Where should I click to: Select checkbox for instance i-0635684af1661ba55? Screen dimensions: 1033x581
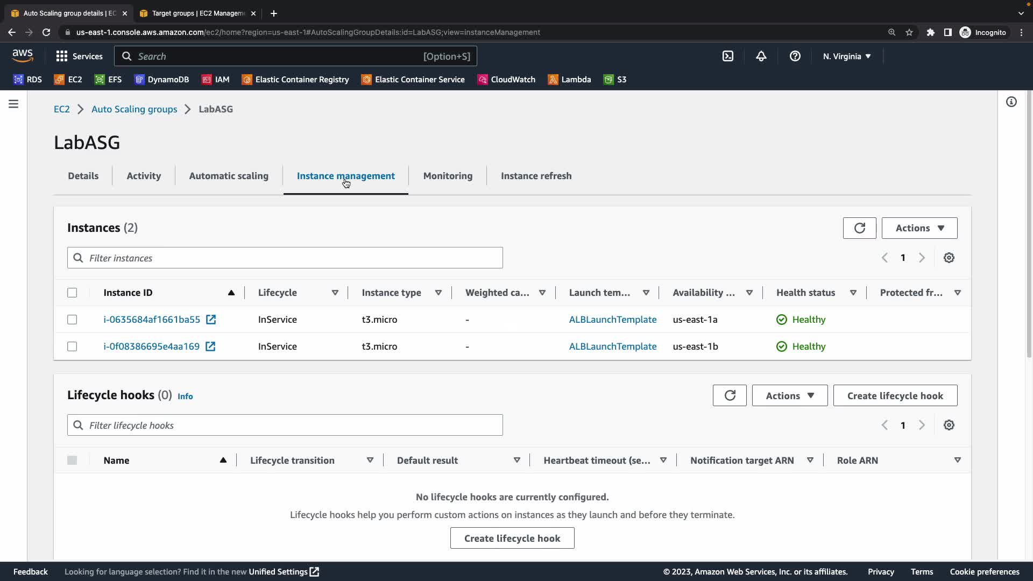72,320
